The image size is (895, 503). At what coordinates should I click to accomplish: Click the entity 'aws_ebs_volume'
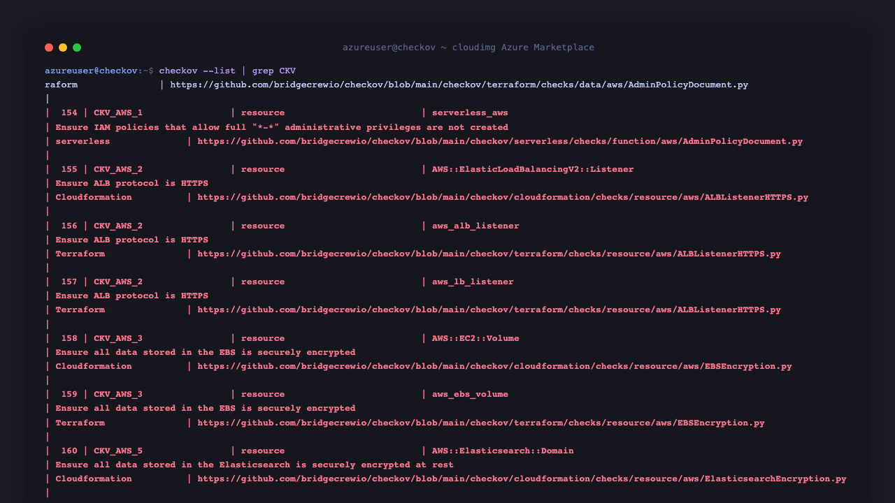[x=470, y=394]
